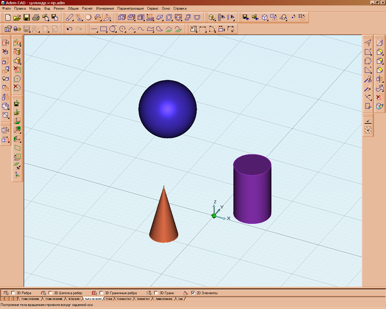
Task: Select the angle measure icon in right panel
Action: coord(368,43)
